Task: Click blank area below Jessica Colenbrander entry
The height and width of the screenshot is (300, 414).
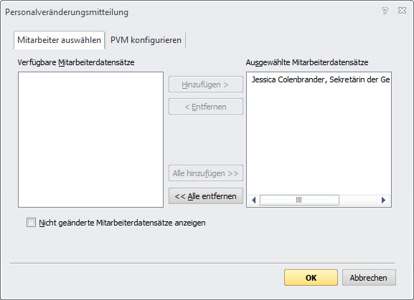Action: (x=319, y=140)
